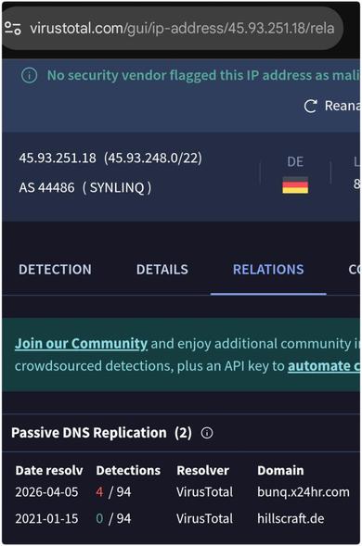This screenshot has height=546, width=362.
Task: Click the Passive DNS Replication (2) heading
Action: [x=101, y=433]
